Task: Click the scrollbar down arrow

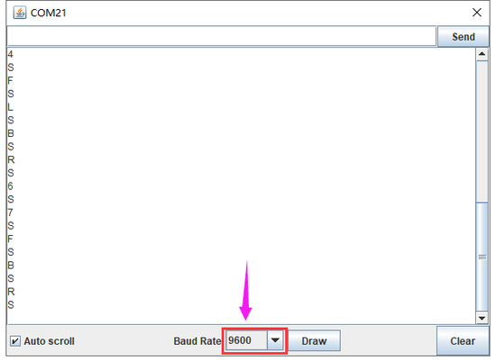Action: pyautogui.click(x=482, y=318)
